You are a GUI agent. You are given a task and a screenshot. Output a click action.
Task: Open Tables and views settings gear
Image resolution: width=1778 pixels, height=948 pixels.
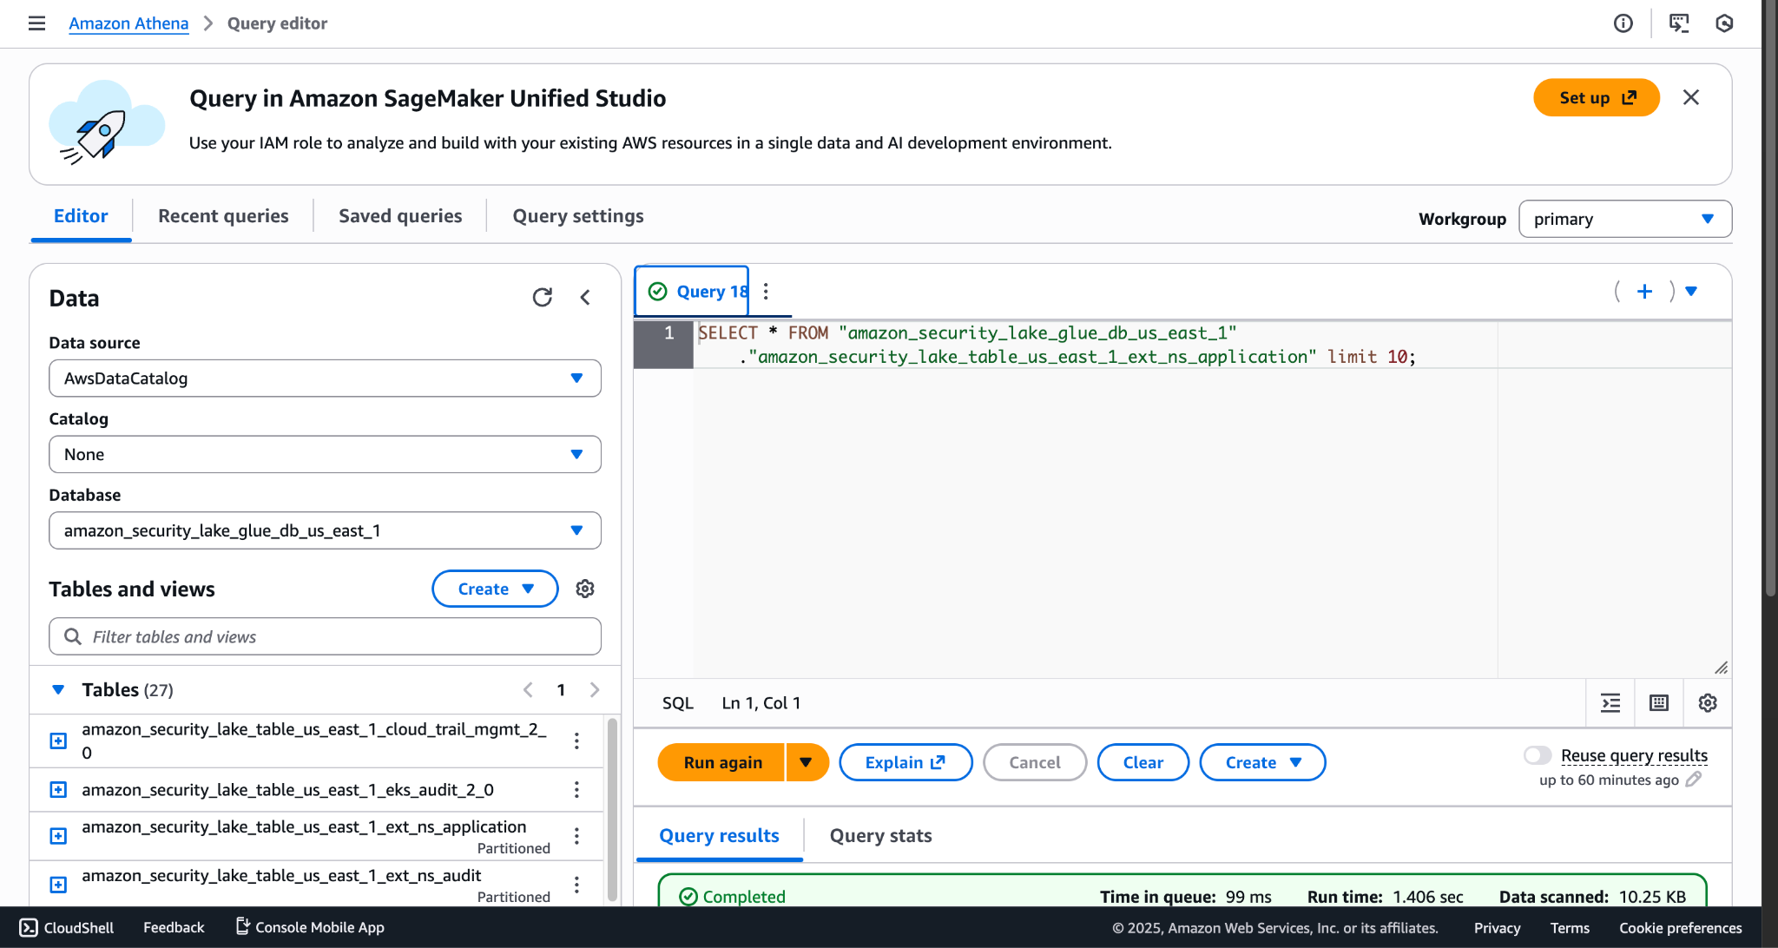click(x=585, y=589)
